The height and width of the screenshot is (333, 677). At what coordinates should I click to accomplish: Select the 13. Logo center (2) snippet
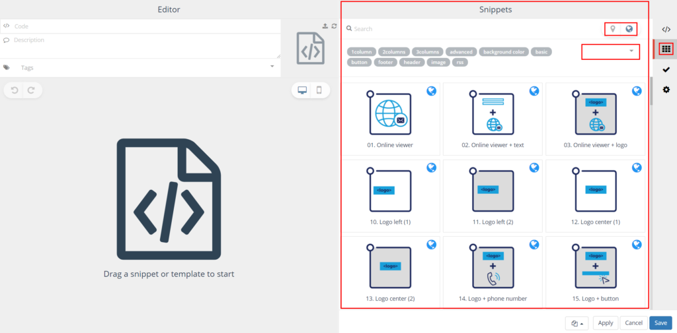[390, 272]
